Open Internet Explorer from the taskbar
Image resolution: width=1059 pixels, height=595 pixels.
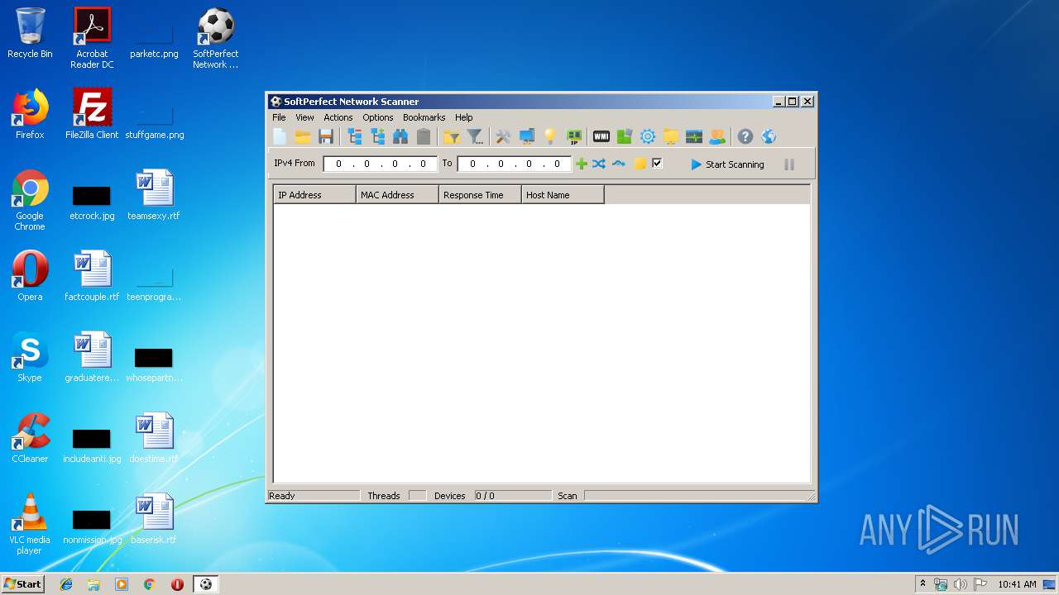tap(66, 584)
